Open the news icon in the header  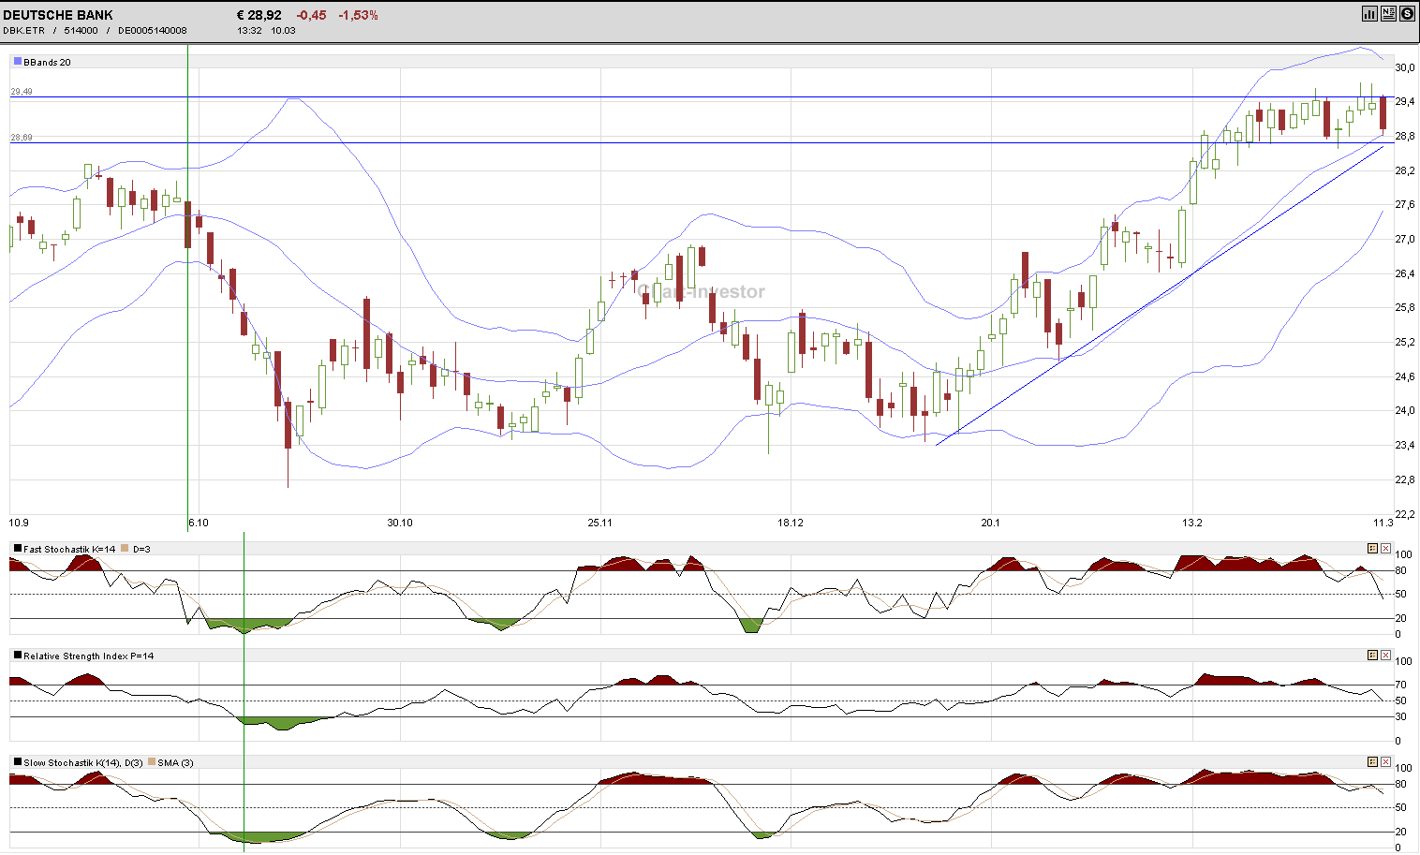click(1388, 13)
